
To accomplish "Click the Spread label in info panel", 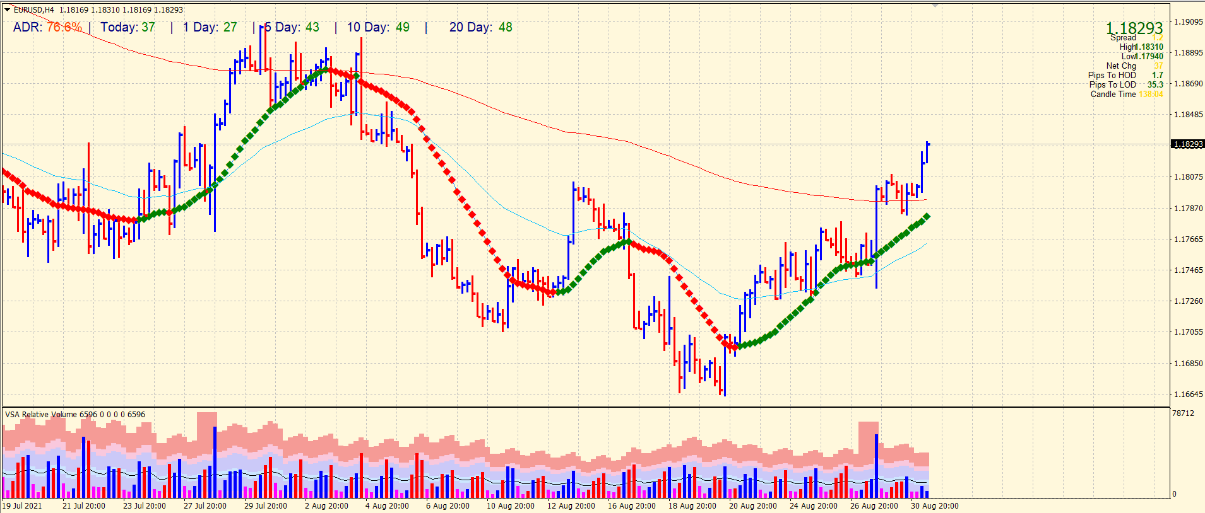I will 1123,38.
